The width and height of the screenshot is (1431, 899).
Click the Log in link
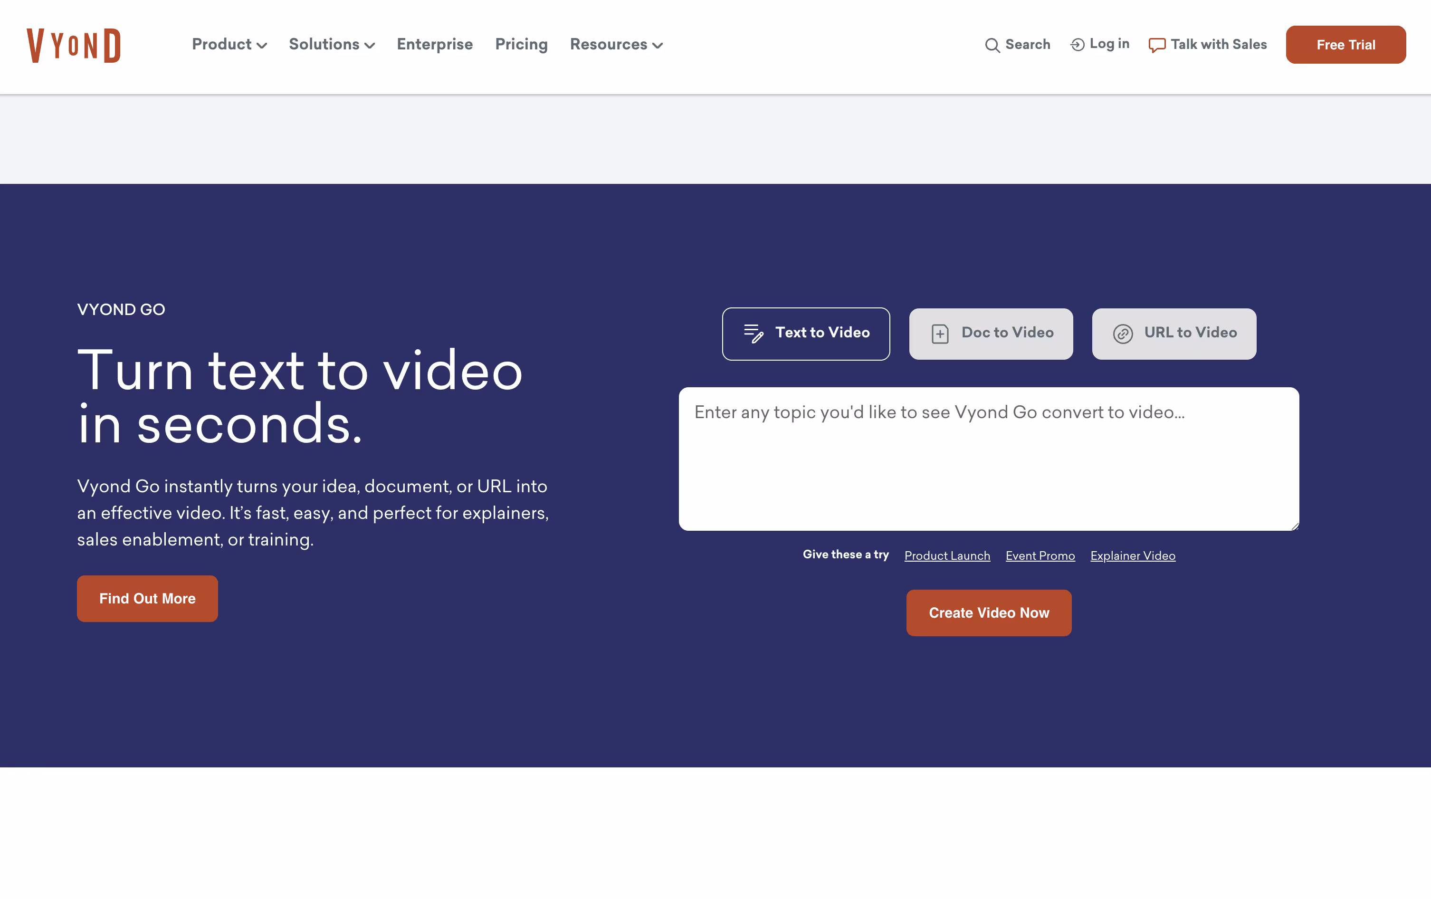1099,45
